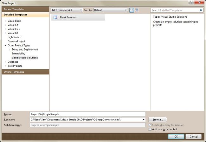Select the Visual C# tree label
This screenshot has height=142, width=206.
click(x=13, y=25)
